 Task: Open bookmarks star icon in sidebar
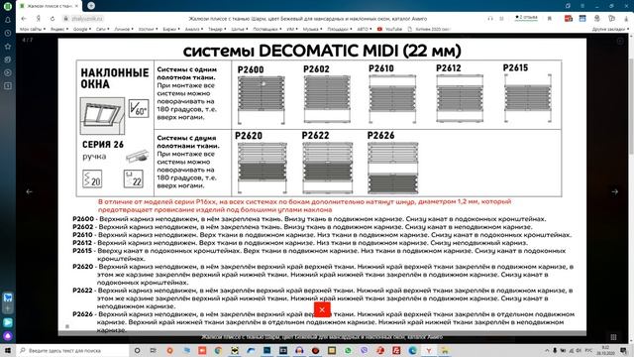[8, 47]
